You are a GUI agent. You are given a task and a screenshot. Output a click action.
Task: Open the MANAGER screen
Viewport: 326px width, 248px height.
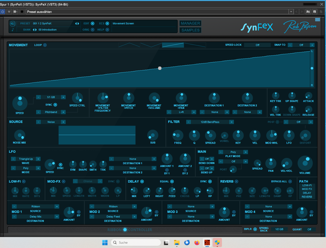tap(190, 23)
